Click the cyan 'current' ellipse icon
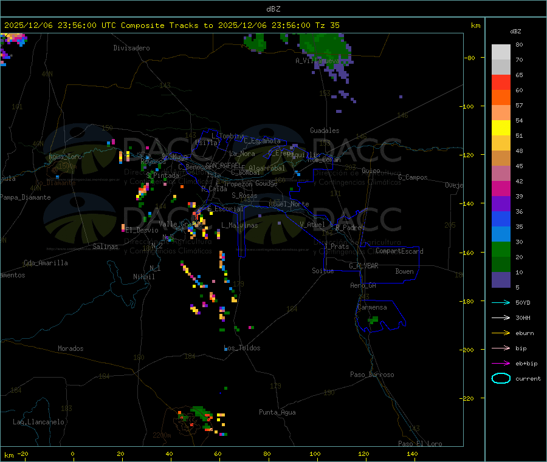Viewport: 547px width, 462px height. pyautogui.click(x=500, y=378)
